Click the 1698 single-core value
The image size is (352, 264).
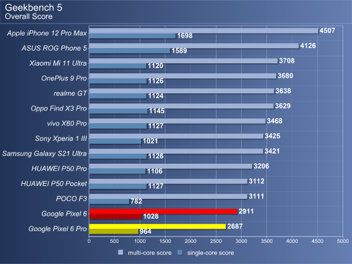point(185,36)
